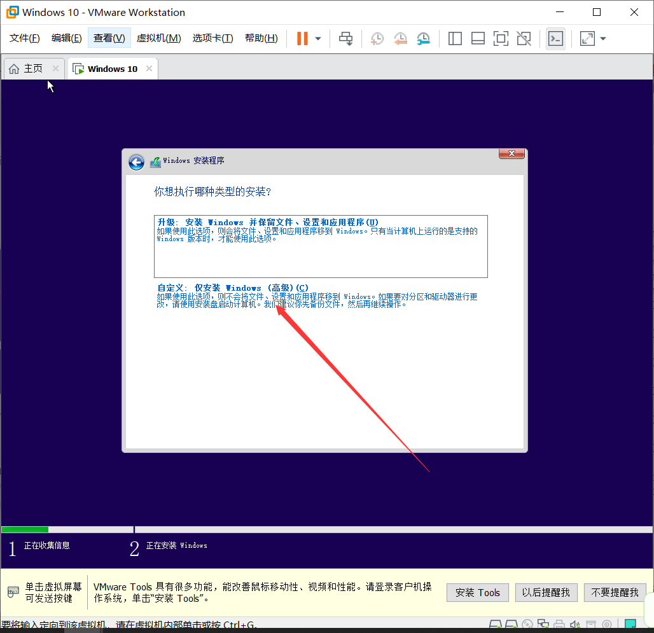Click the teal message log icon

[630, 624]
